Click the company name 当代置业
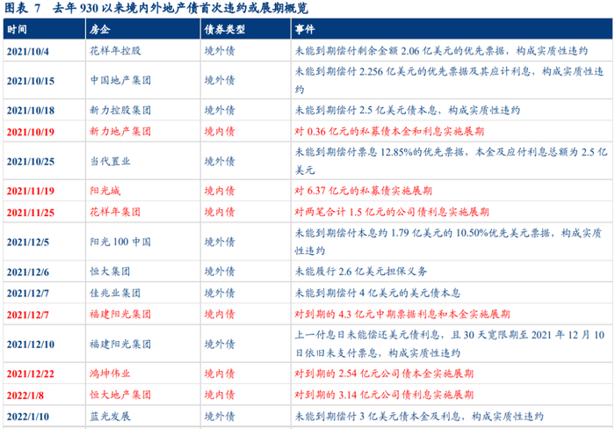 pos(110,161)
